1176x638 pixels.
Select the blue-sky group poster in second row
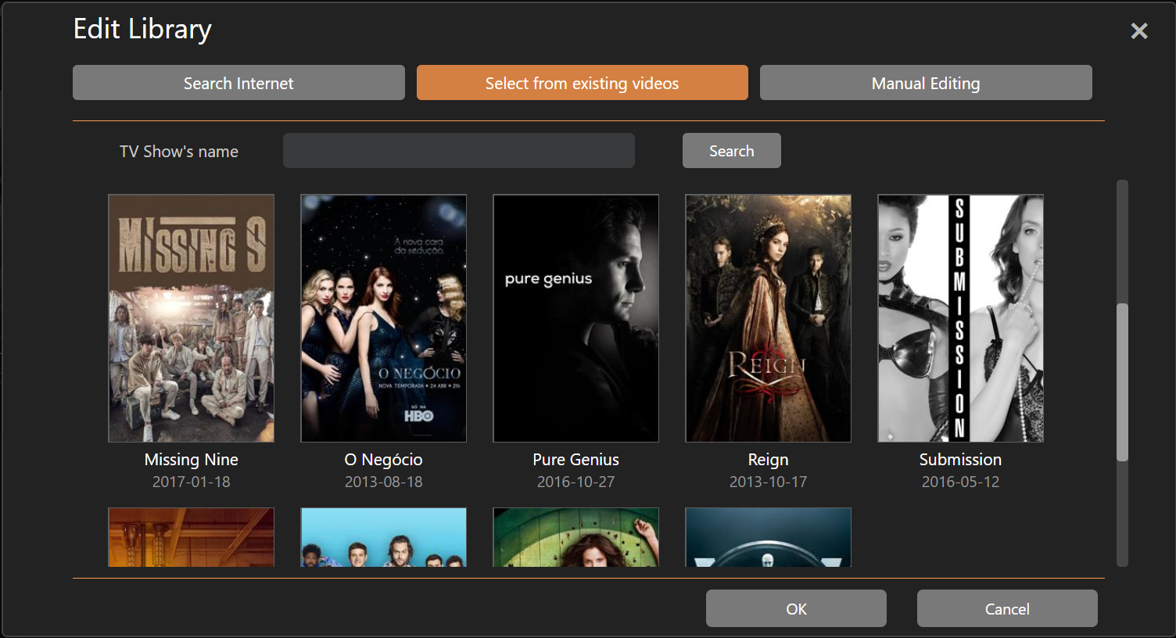(x=384, y=537)
